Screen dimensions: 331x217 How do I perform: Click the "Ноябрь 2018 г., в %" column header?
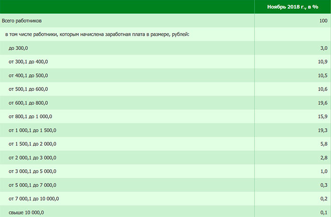(x=293, y=7)
